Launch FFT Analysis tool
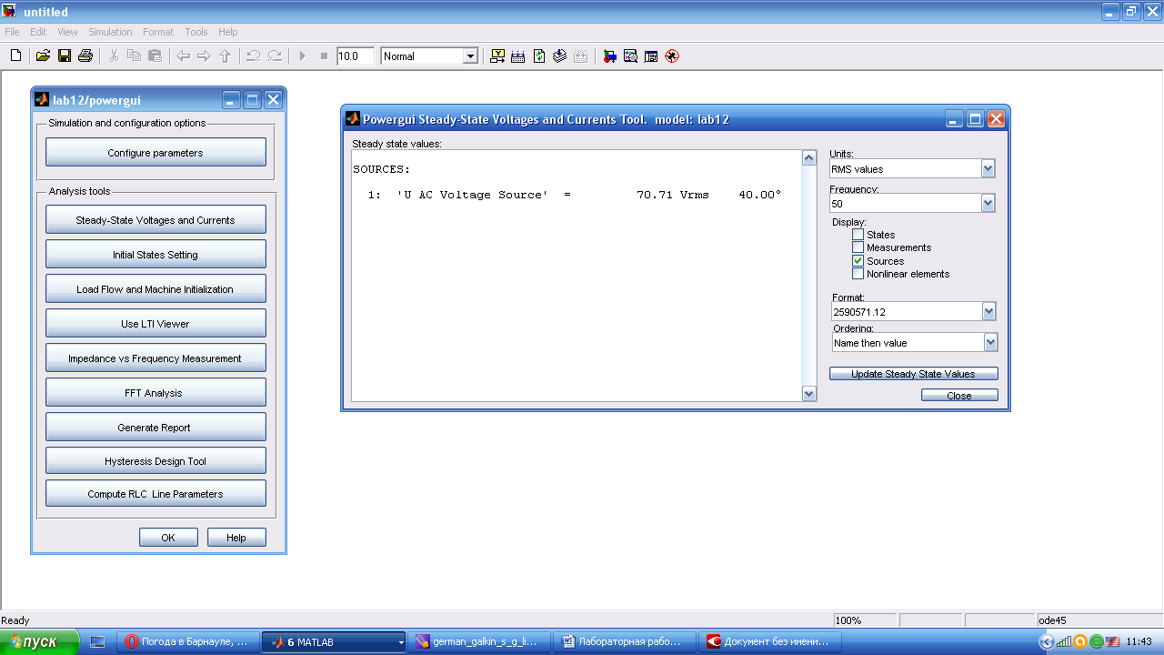1164x655 pixels. click(x=156, y=393)
